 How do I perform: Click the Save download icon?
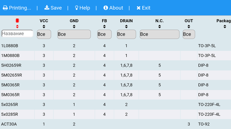(x=47, y=7)
